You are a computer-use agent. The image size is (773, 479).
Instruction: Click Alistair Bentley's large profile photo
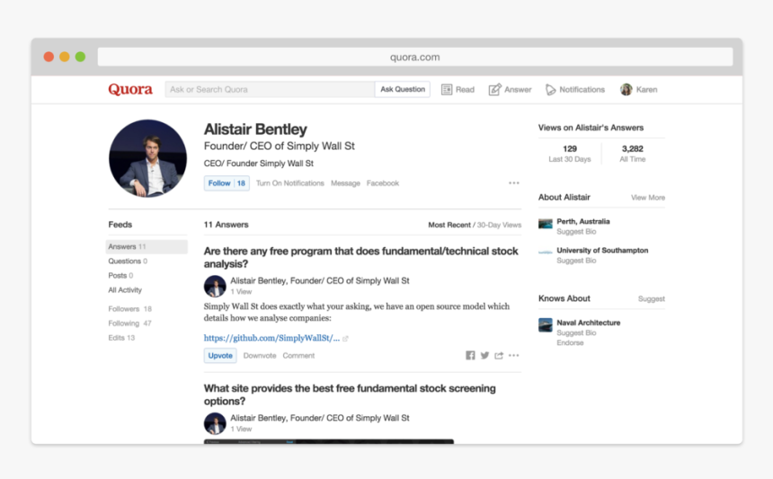148,158
